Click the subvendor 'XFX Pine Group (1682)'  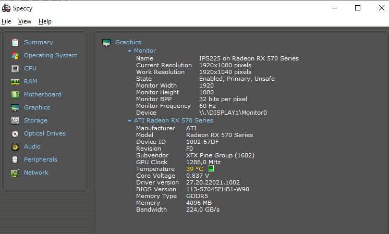[x=220, y=155]
